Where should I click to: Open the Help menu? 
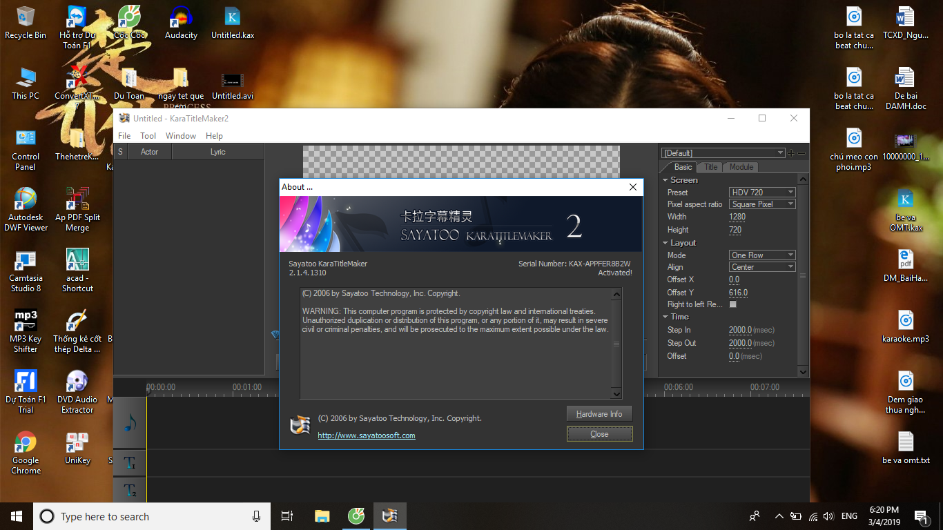tap(214, 136)
